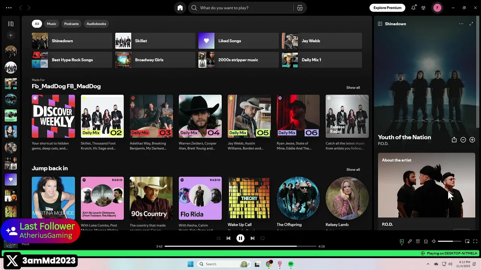Open the Miniplayer icon

467,241
